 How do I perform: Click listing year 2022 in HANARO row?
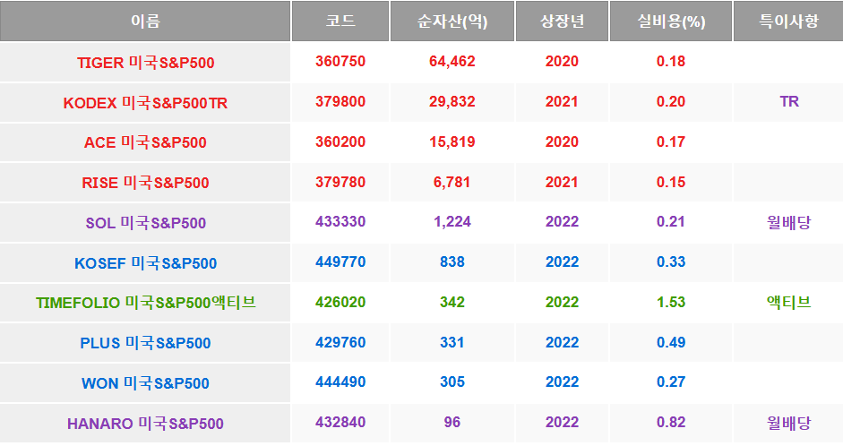point(562,422)
